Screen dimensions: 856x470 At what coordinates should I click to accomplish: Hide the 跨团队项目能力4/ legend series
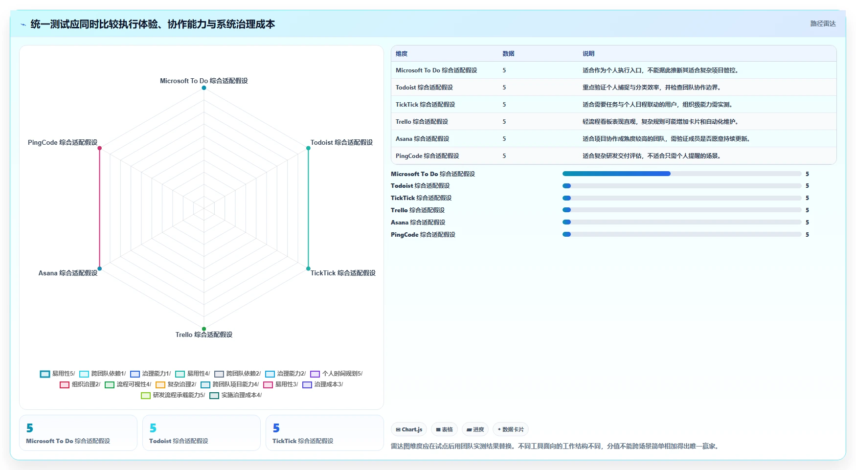(x=230, y=384)
